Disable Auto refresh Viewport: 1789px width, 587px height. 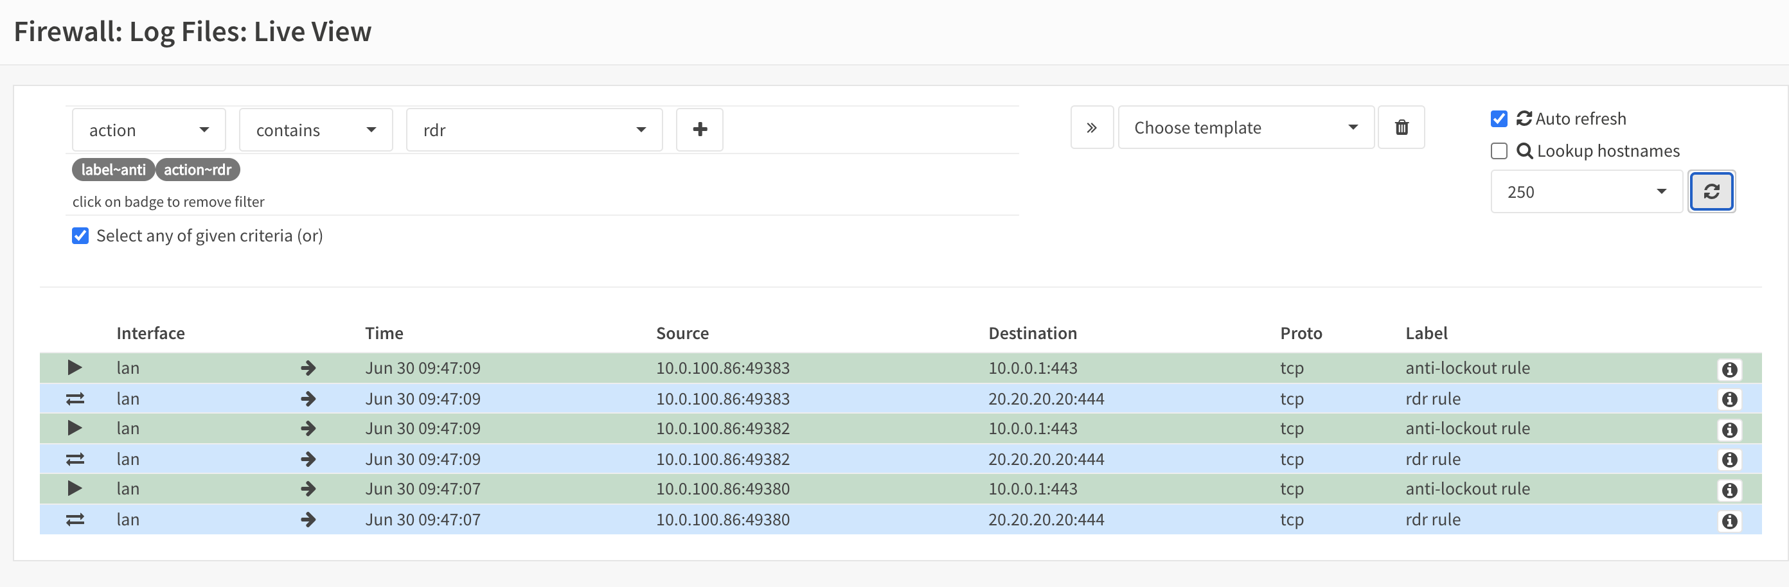pos(1499,118)
